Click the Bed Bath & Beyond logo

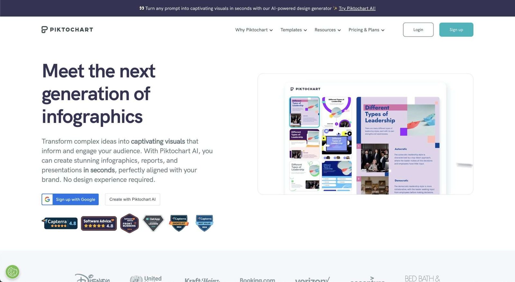[422, 278]
